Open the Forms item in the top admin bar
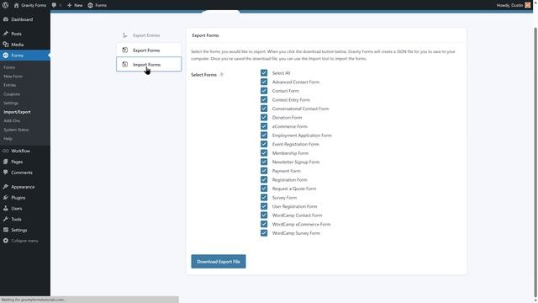Image resolution: width=538 pixels, height=303 pixels. pyautogui.click(x=98, y=5)
